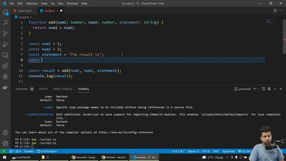The height and width of the screenshot is (161, 286).
Task: Open the Edit menu
Action: pyautogui.click(x=20, y=4)
